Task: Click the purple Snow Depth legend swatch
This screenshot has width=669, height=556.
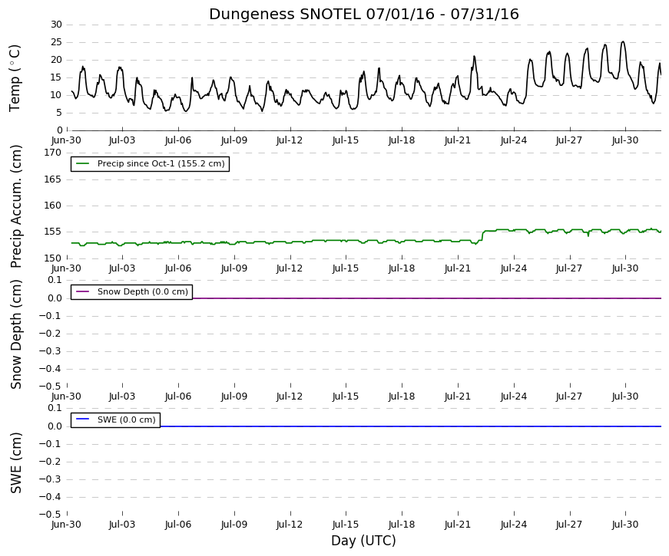Action: (82, 292)
